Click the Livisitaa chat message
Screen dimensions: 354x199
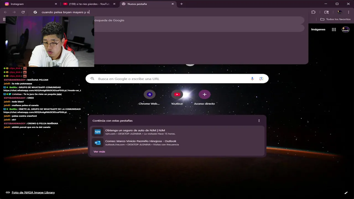coord(32,94)
